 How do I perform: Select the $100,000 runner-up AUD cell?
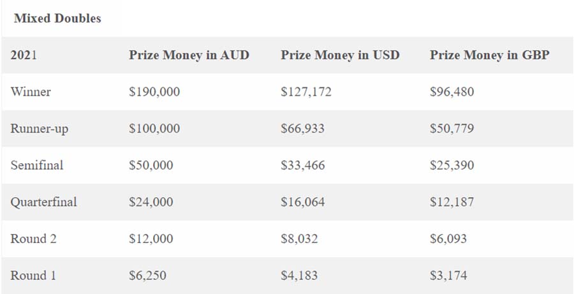154,129
